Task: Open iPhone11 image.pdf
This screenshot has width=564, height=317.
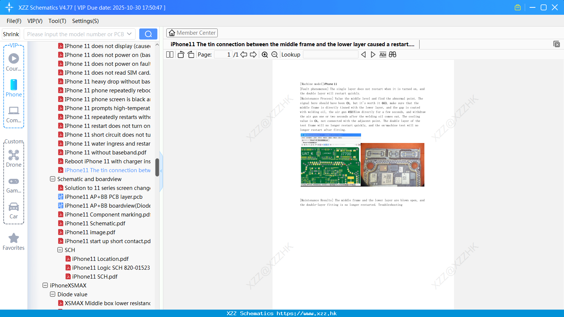Action: click(87, 232)
